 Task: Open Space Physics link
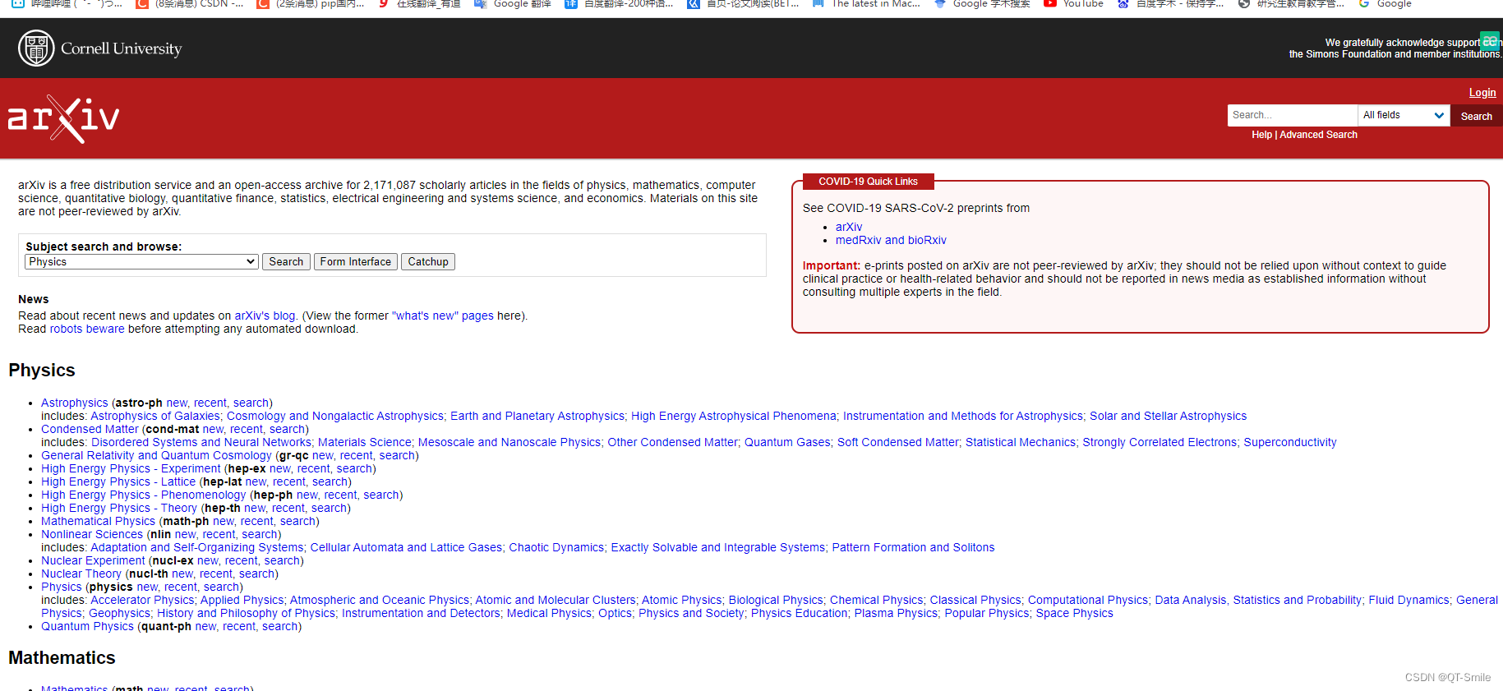point(1074,613)
